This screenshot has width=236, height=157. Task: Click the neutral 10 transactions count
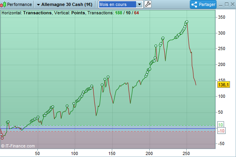point(128,13)
